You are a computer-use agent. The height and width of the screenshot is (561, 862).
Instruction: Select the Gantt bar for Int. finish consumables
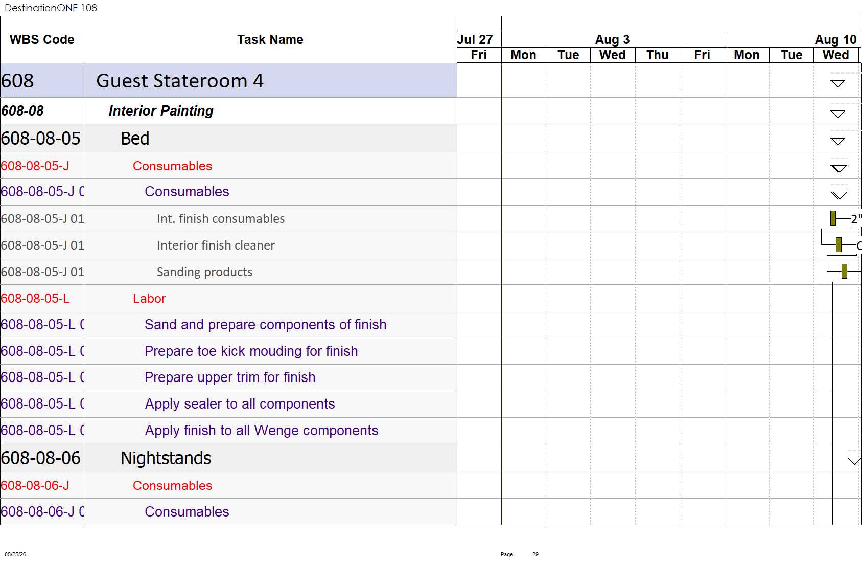point(833,218)
